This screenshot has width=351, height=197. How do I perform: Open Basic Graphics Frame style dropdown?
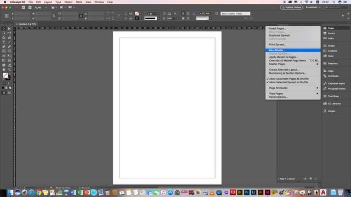coord(252,14)
